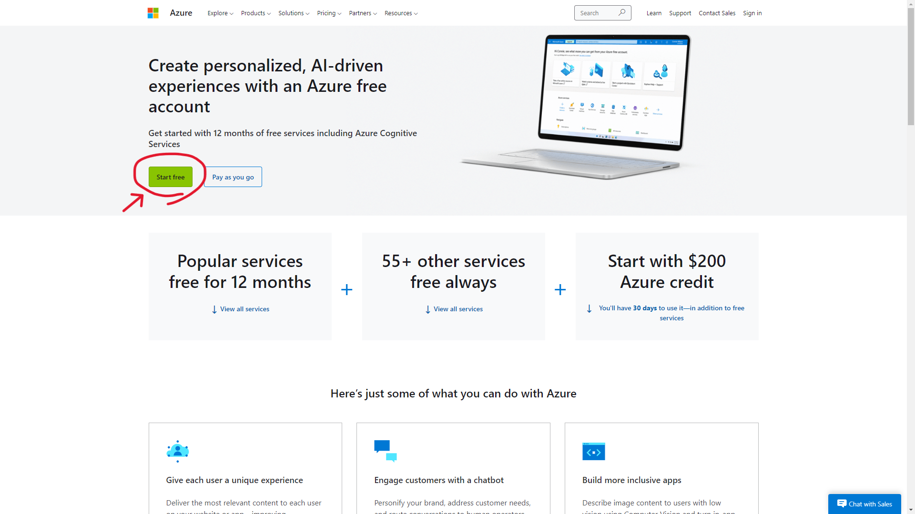This screenshot has height=514, width=915.
Task: Open the Partners menu
Action: click(363, 13)
